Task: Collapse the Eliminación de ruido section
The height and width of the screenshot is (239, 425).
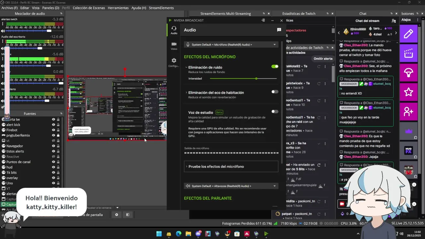Action: (186, 67)
